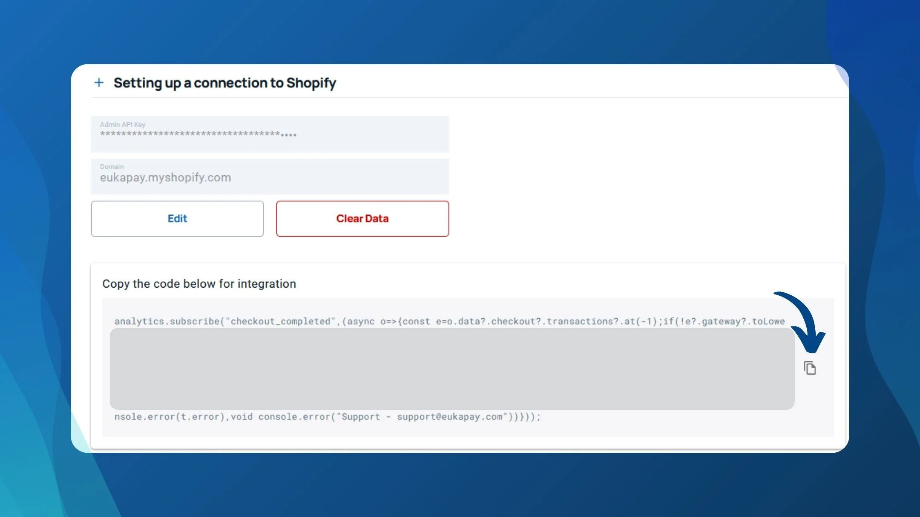Click the text 'Copy the code below for integration'
This screenshot has height=517, width=920.
199,284
